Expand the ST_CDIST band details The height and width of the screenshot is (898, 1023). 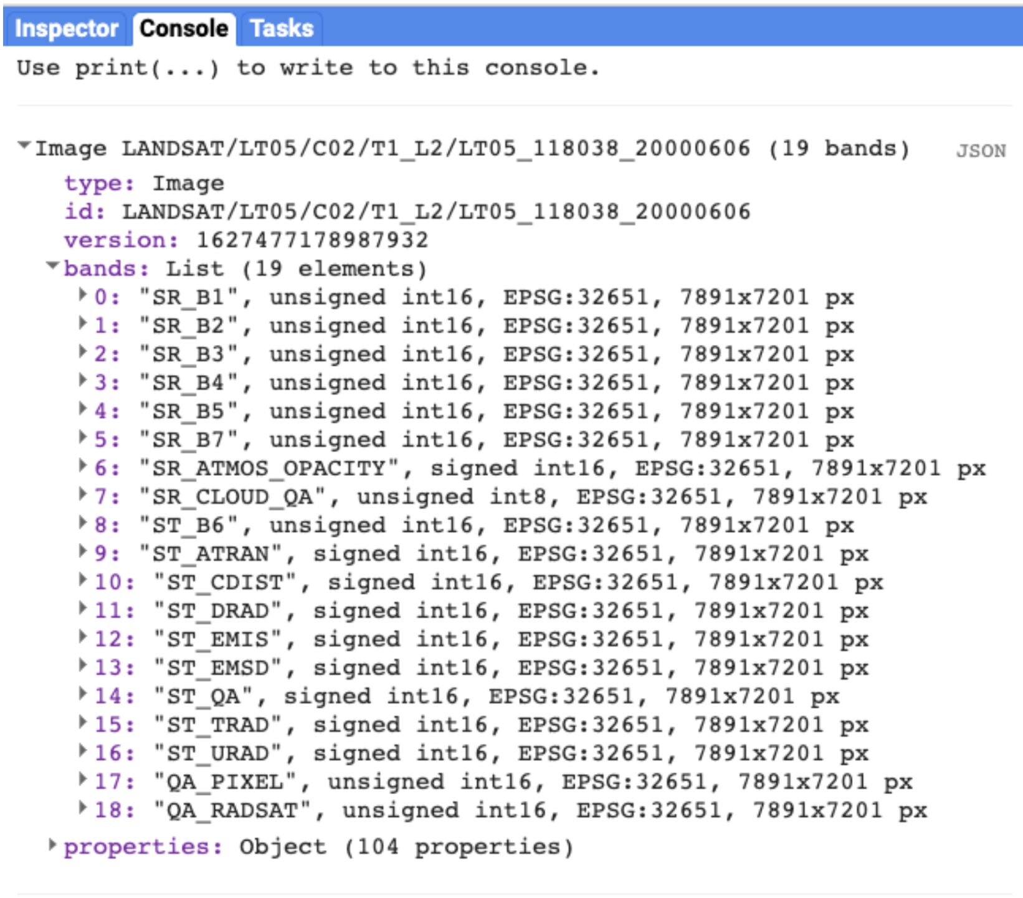point(83,581)
